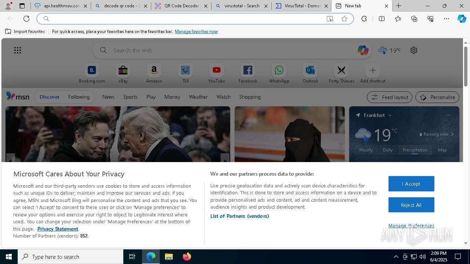Add this page to favorites star

click(x=344, y=19)
